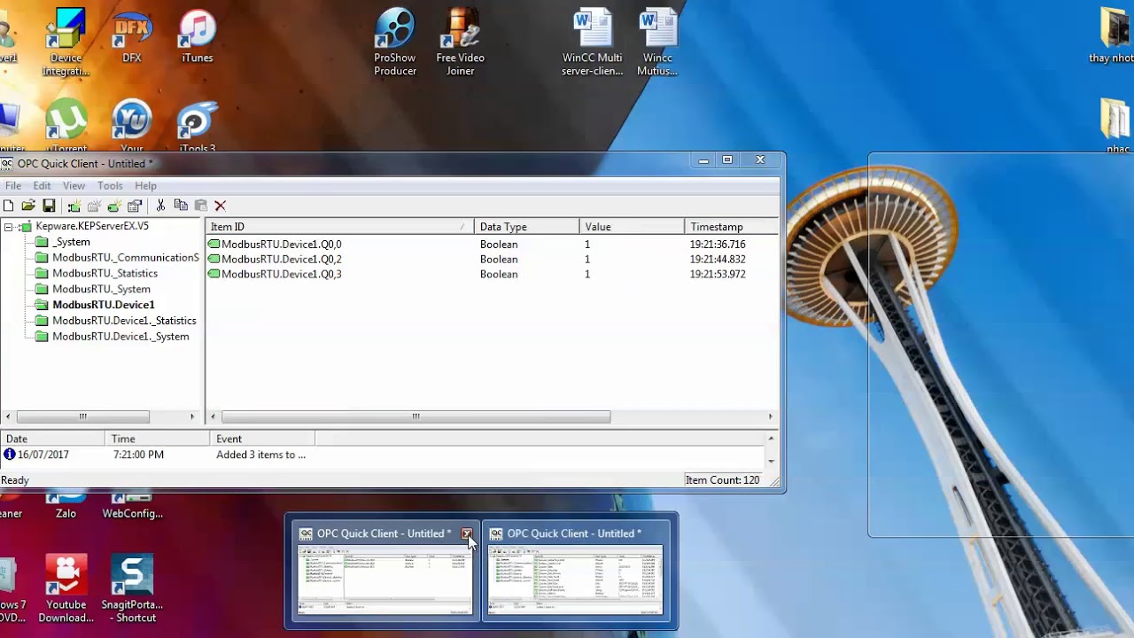This screenshot has height=638, width=1134.
Task: Select the ModbusRTU.Device1._System group
Action: [120, 337]
